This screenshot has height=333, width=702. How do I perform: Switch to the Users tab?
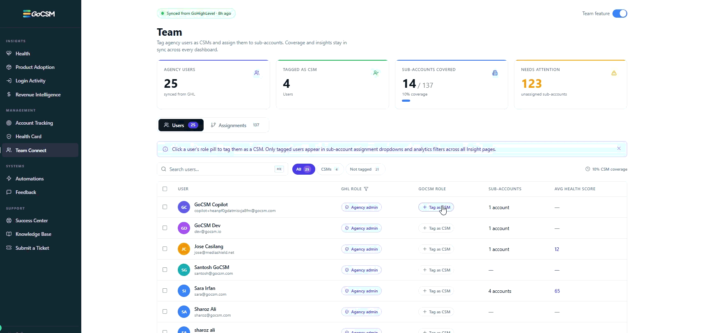pos(181,125)
